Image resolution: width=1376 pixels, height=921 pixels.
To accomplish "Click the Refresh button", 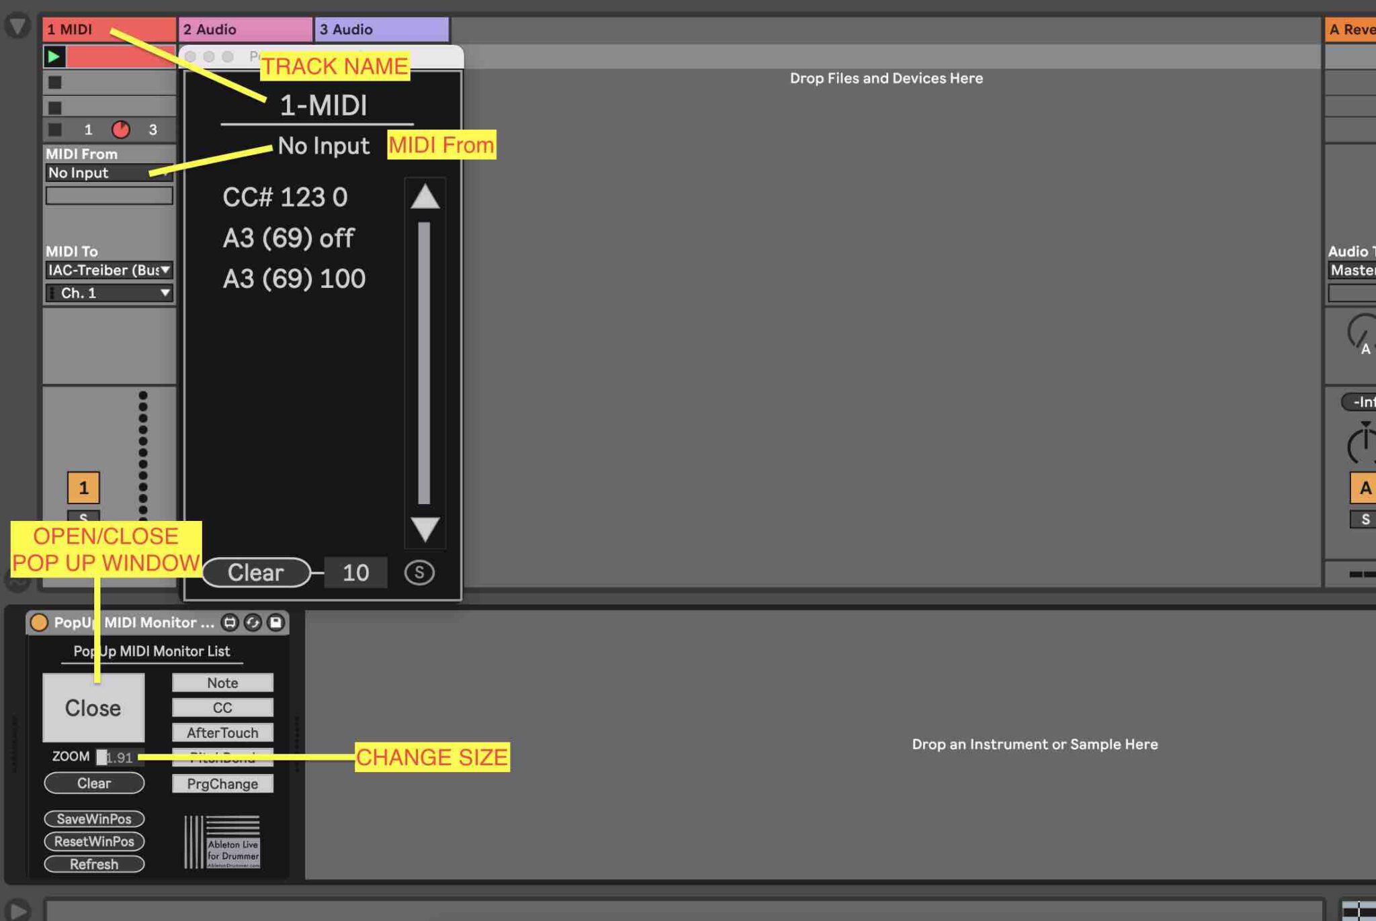I will [94, 865].
